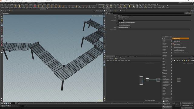Open the Build desktop dropdown
This screenshot has height=109, width=194.
coord(32,3)
